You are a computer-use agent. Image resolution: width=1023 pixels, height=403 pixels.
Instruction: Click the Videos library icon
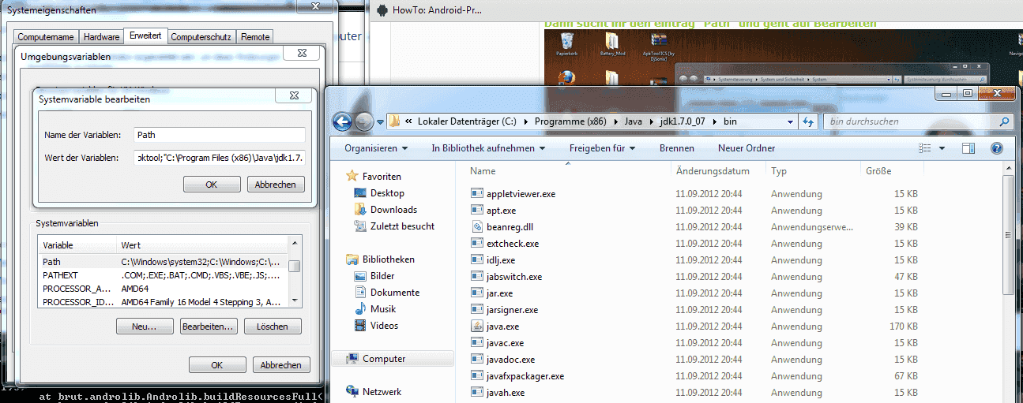pyautogui.click(x=360, y=326)
